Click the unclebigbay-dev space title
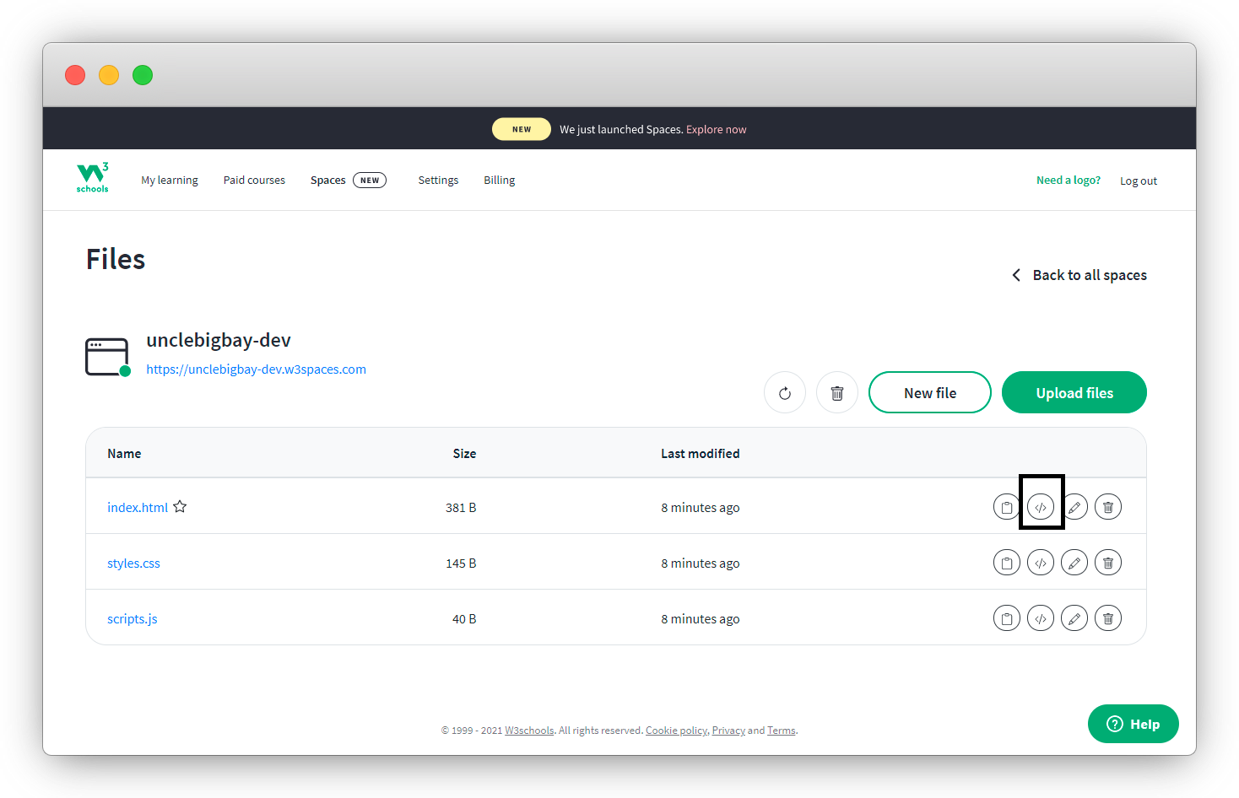 (219, 340)
